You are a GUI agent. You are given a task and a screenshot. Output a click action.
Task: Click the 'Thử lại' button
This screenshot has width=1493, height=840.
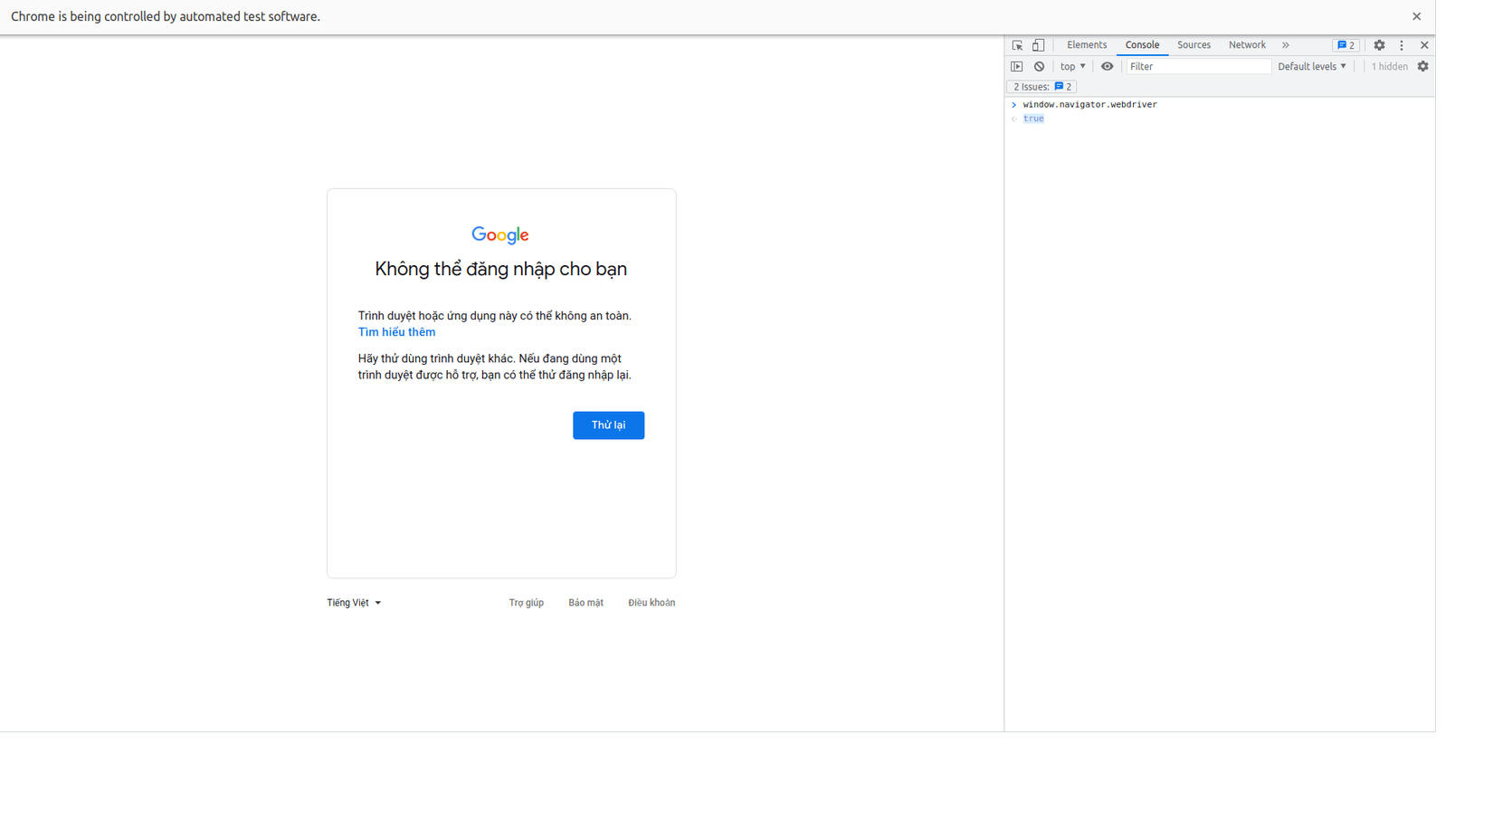tap(608, 425)
